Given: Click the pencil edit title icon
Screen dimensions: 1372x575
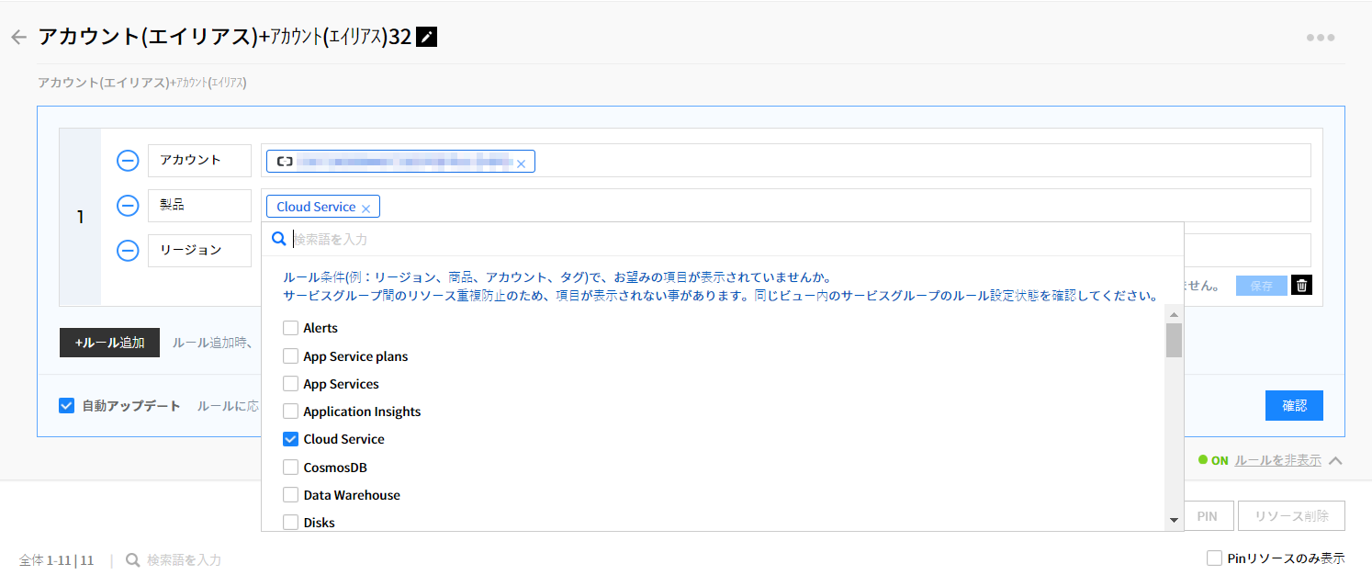Looking at the screenshot, I should [427, 37].
